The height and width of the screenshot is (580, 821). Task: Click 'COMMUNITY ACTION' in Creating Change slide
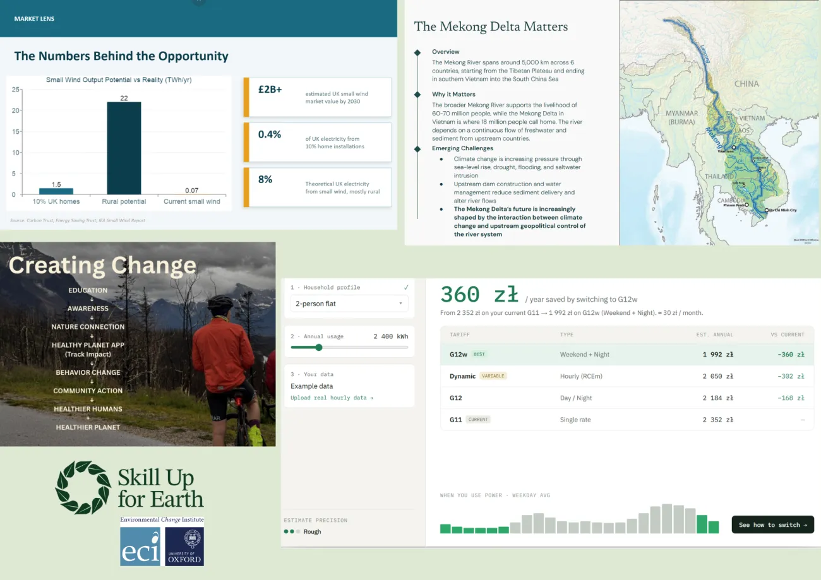coord(88,391)
